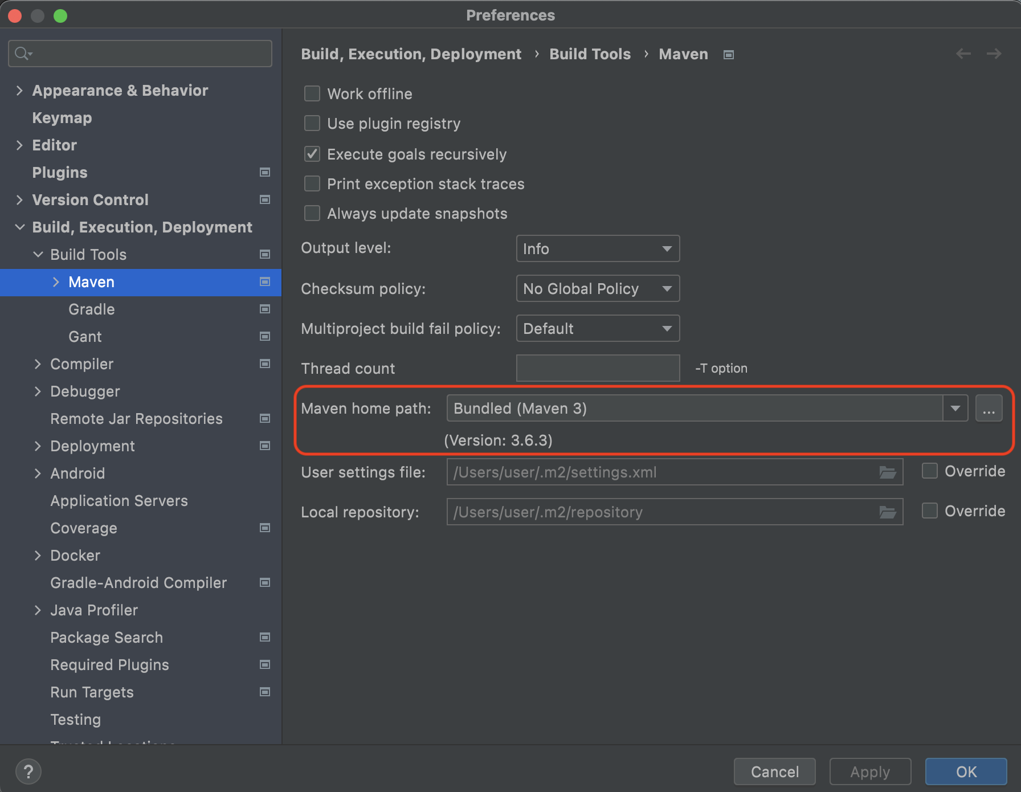This screenshot has height=792, width=1021.
Task: Click the project-level icon beside Gant
Action: [x=265, y=336]
